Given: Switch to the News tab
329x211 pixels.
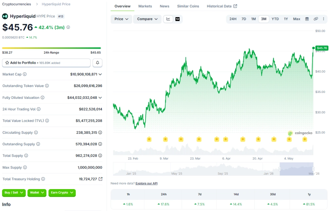Looking at the screenshot, I should (x=164, y=6).
